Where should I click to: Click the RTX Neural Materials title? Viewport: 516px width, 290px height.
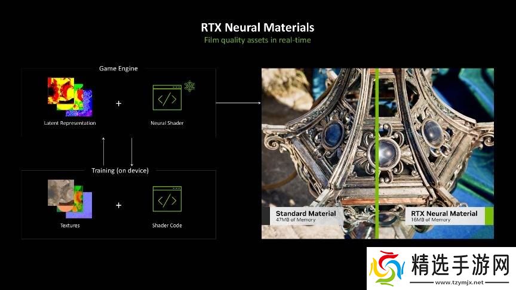click(257, 27)
